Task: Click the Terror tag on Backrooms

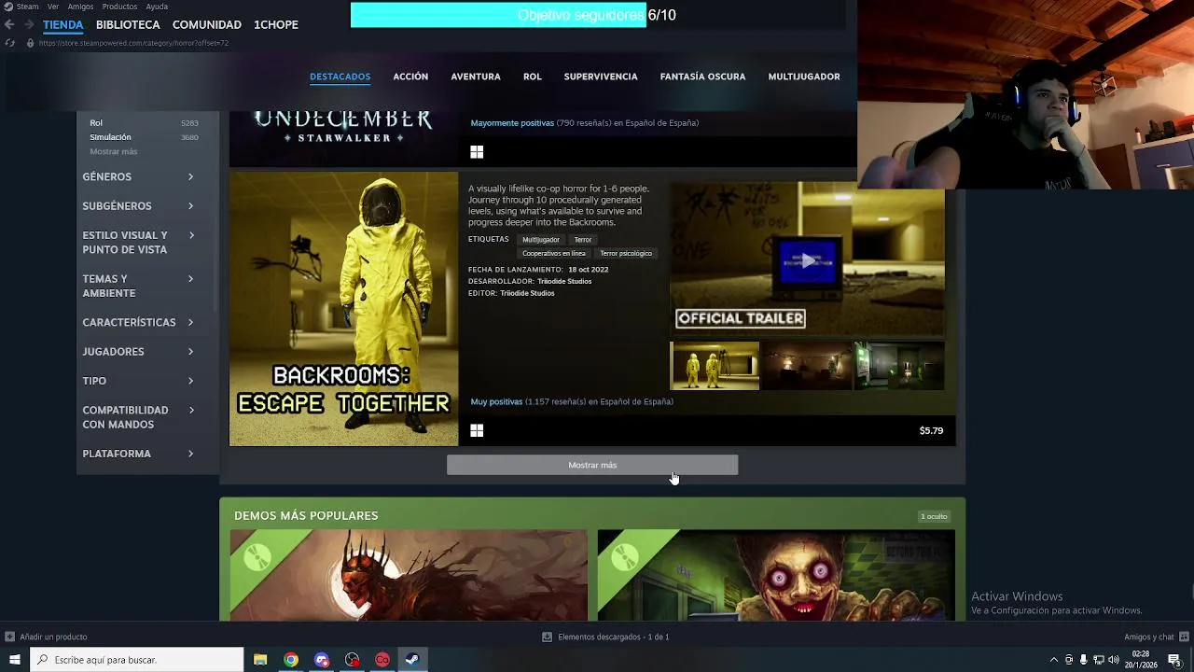Action: 583,240
